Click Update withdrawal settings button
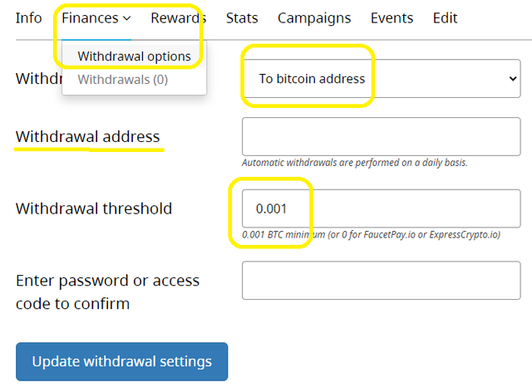Viewport: 532px width, 387px height. (x=122, y=361)
